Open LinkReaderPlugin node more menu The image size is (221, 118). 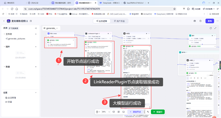coord(111,33)
